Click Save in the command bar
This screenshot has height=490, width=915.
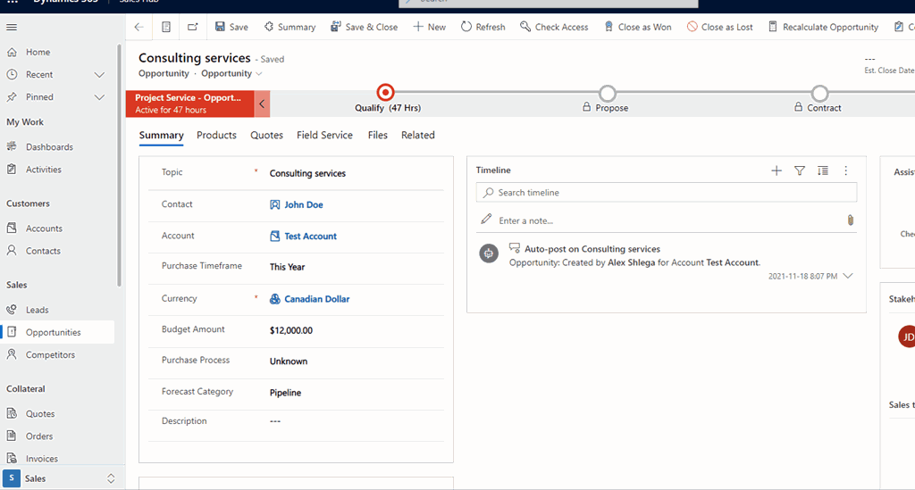click(x=231, y=27)
